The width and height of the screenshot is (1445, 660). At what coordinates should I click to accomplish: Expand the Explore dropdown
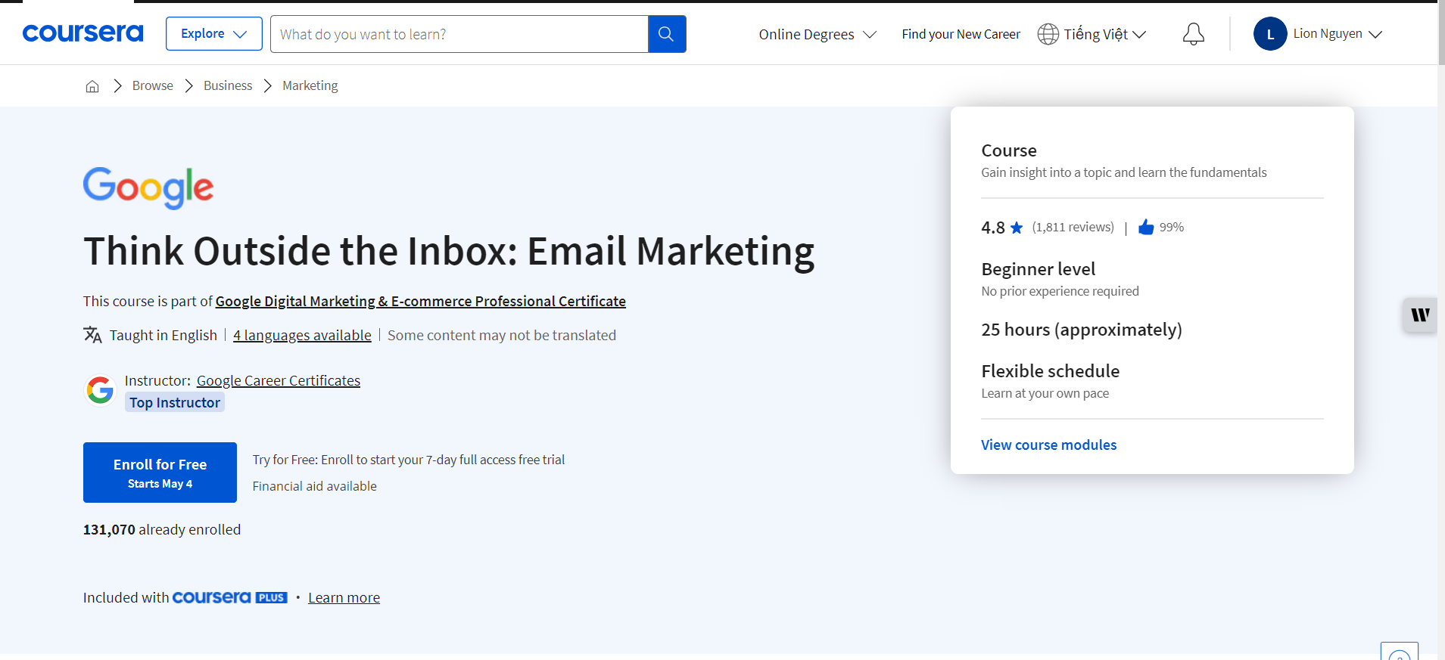click(214, 34)
